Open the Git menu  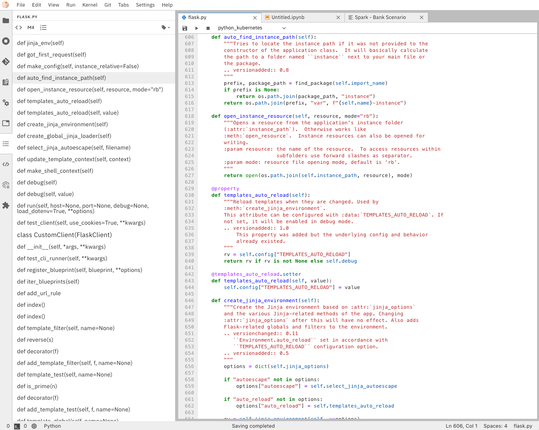pyautogui.click(x=108, y=5)
